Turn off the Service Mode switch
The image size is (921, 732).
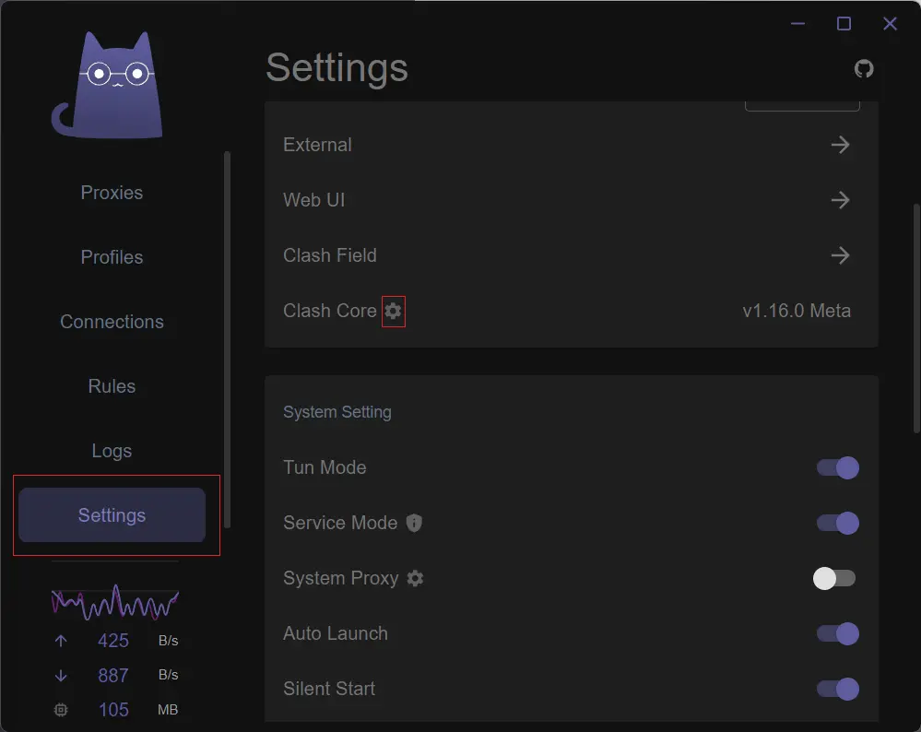[x=838, y=523]
